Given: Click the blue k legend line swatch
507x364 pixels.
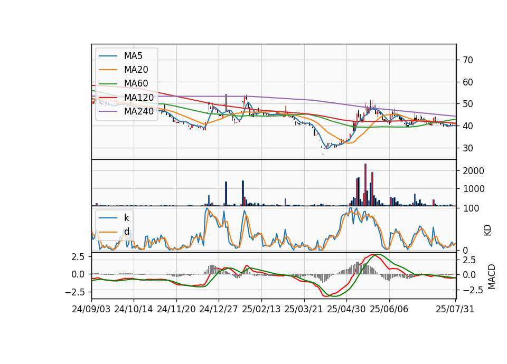Looking at the screenshot, I should pyautogui.click(x=108, y=218).
